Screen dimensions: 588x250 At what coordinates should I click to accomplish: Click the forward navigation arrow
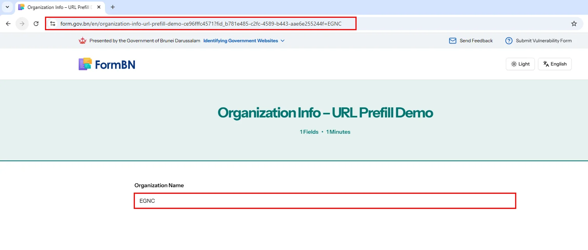pos(22,24)
